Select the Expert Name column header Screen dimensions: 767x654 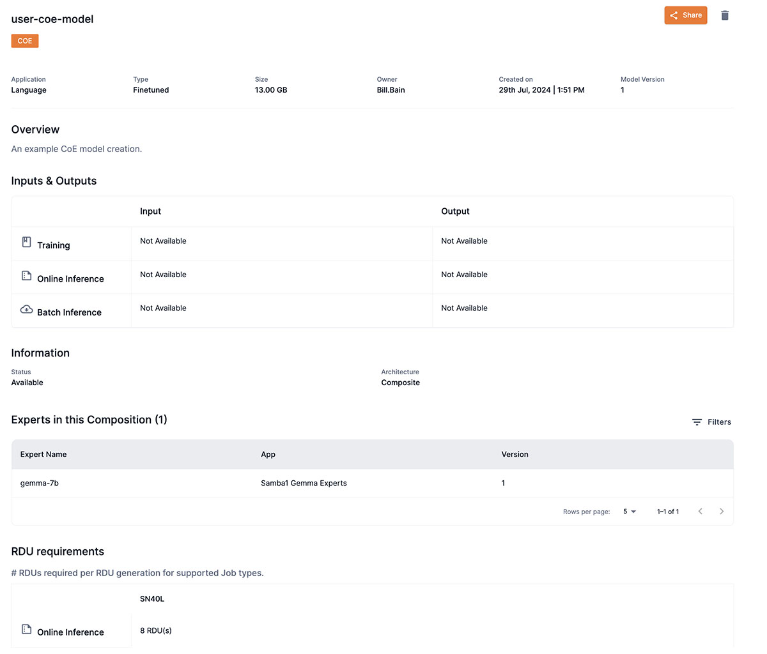pos(43,454)
